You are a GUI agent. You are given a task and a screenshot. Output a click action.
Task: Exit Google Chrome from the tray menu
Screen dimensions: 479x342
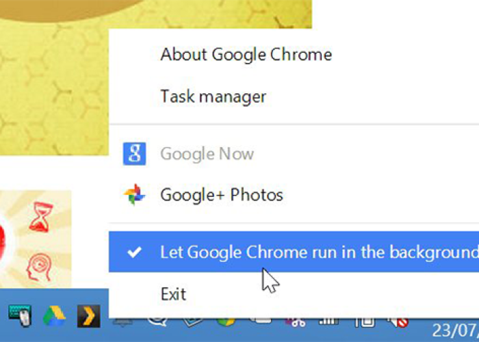[173, 294]
